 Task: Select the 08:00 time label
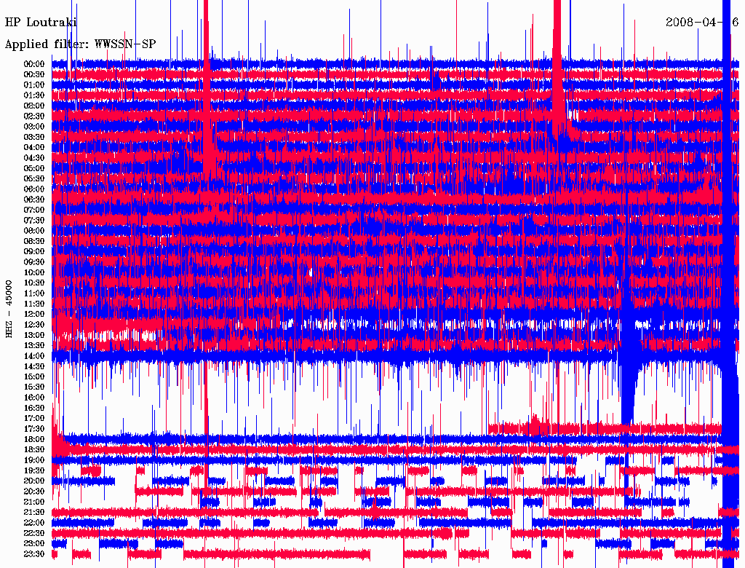coord(34,231)
